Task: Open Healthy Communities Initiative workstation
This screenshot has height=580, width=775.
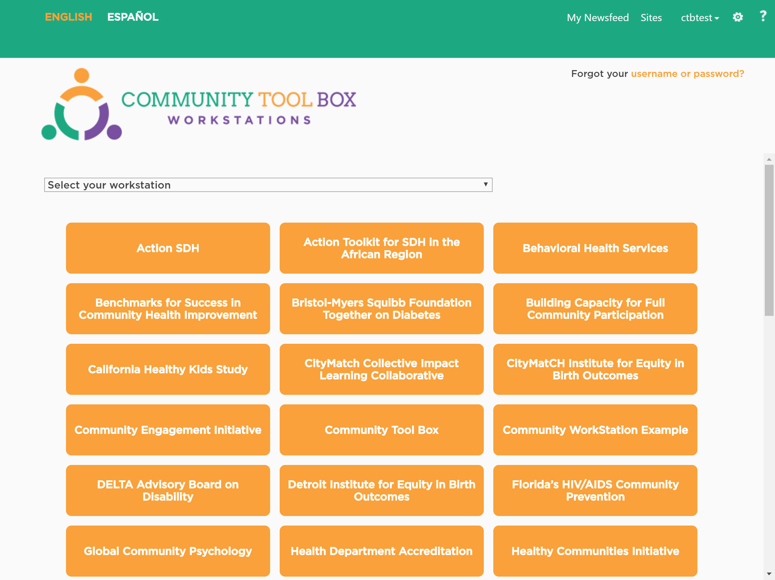Action: (x=595, y=551)
